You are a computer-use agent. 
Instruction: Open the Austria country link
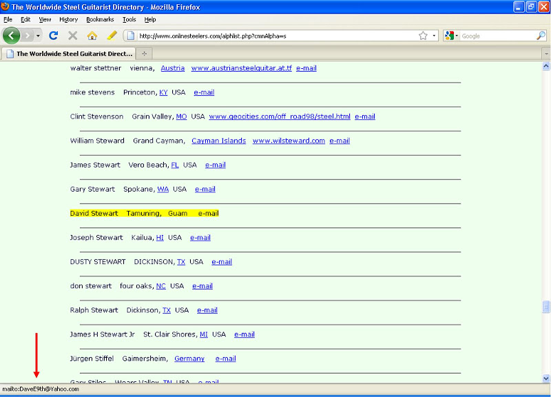(x=173, y=68)
